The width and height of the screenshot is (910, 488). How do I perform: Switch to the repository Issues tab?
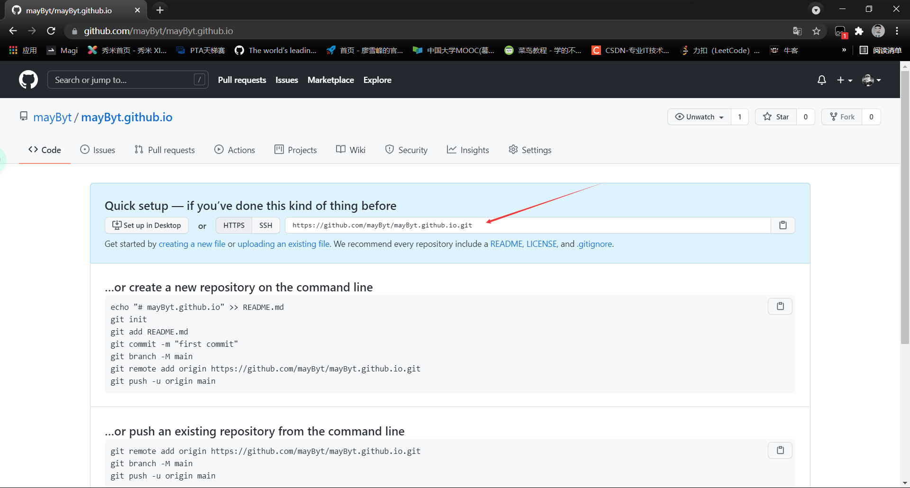coord(98,150)
